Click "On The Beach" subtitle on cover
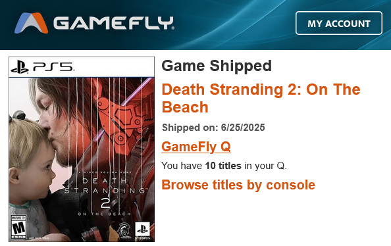 point(104,214)
